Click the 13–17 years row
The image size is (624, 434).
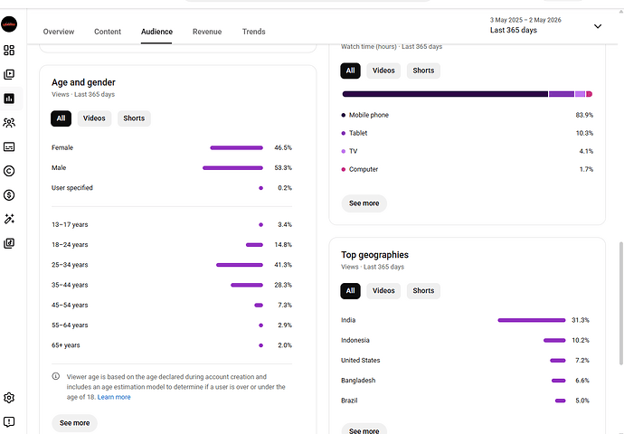pos(172,225)
